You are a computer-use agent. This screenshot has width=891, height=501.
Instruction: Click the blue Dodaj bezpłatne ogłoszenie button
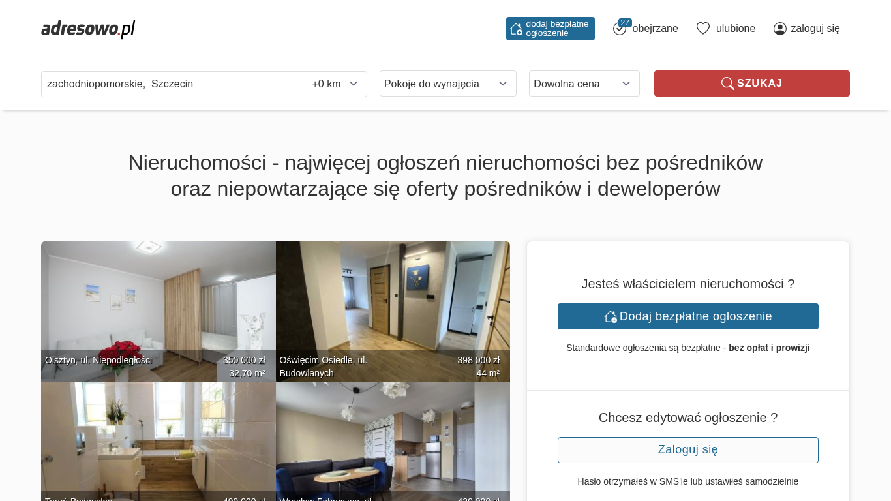pyautogui.click(x=688, y=316)
